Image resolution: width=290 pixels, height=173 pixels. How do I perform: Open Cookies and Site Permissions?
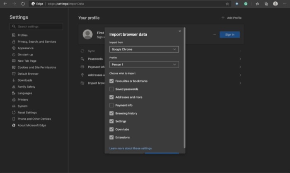[37, 67]
